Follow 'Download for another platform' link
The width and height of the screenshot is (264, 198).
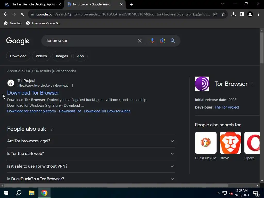(31, 111)
